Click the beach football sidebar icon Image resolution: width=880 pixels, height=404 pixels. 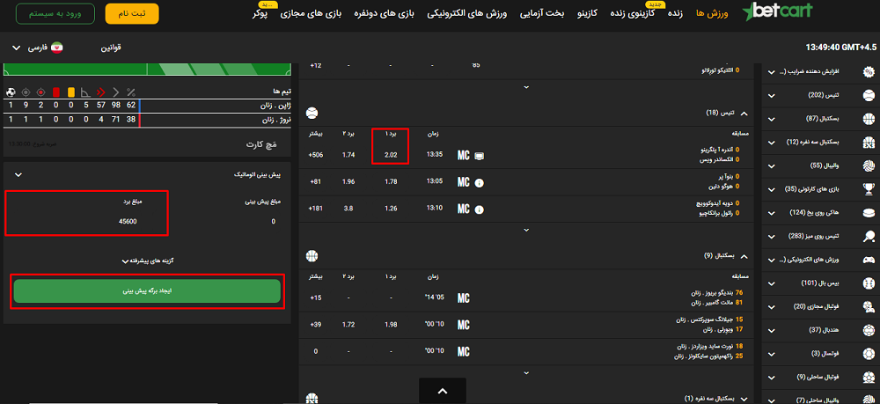[869, 378]
